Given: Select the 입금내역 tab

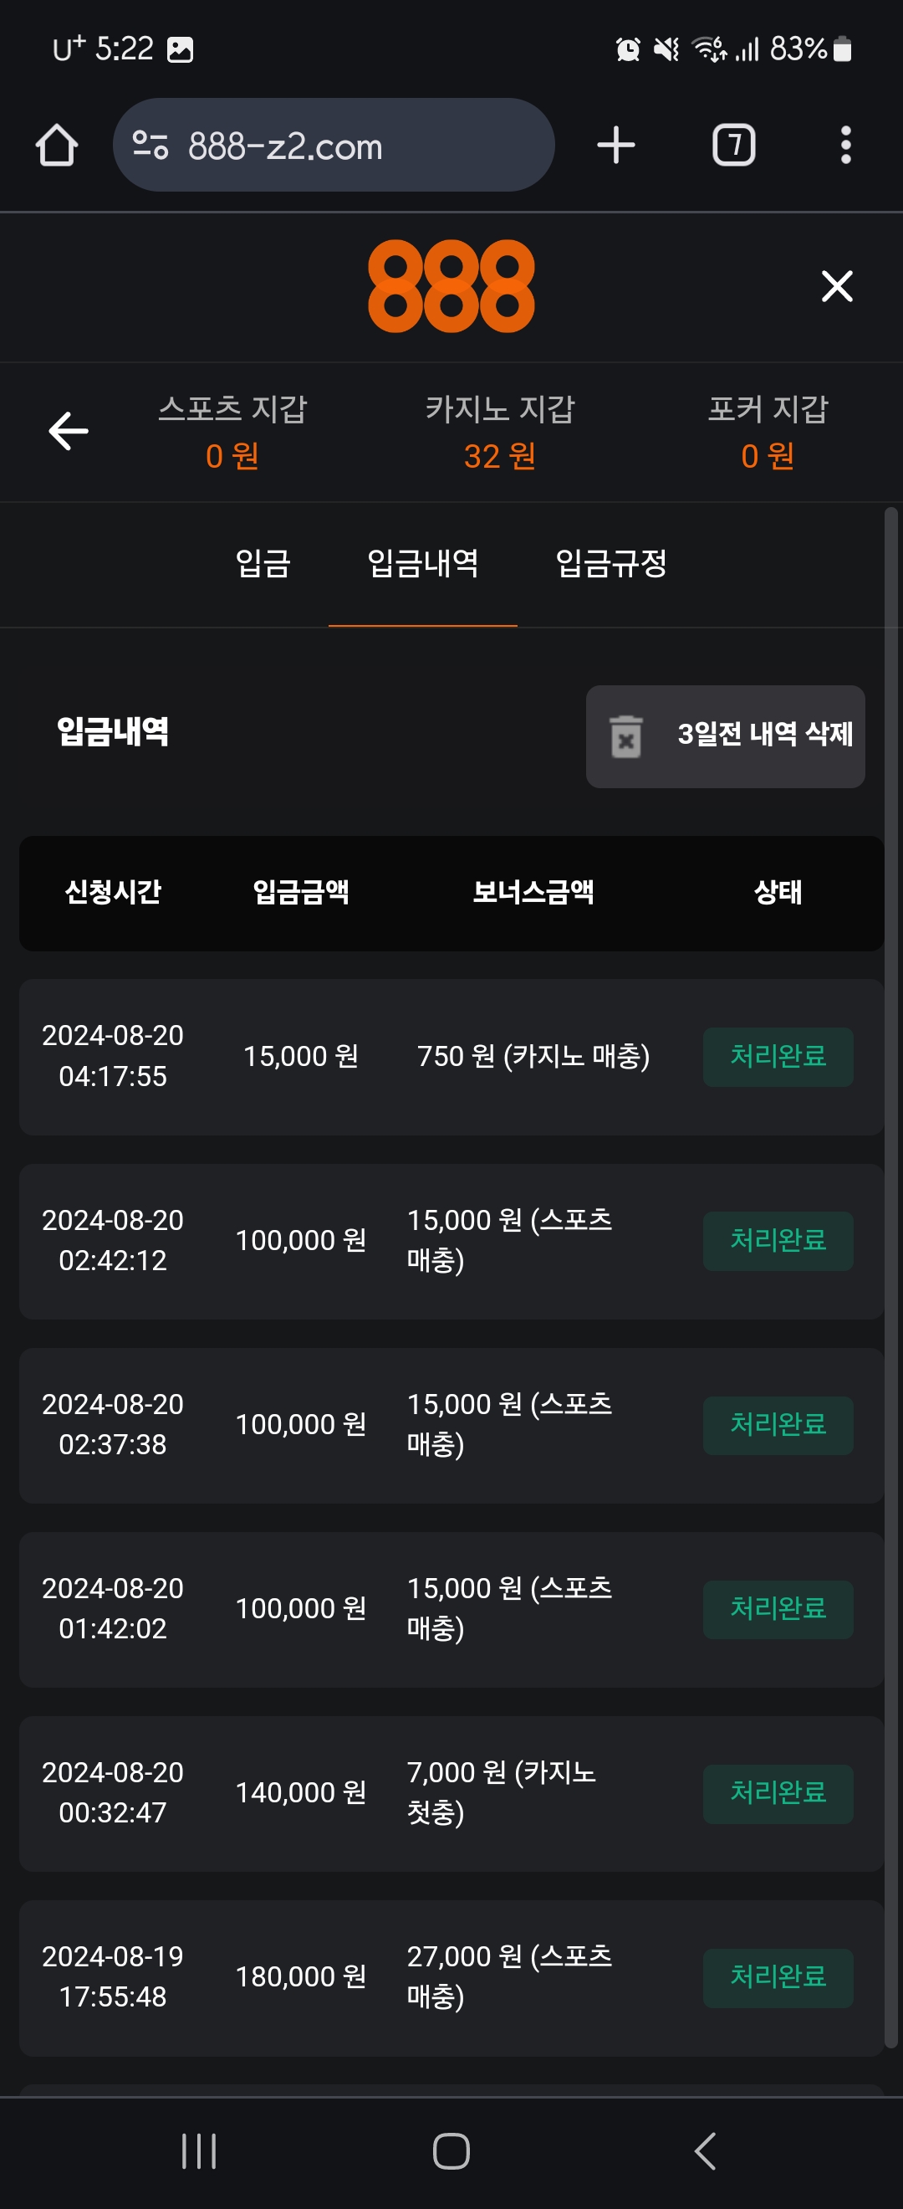Looking at the screenshot, I should tap(422, 563).
